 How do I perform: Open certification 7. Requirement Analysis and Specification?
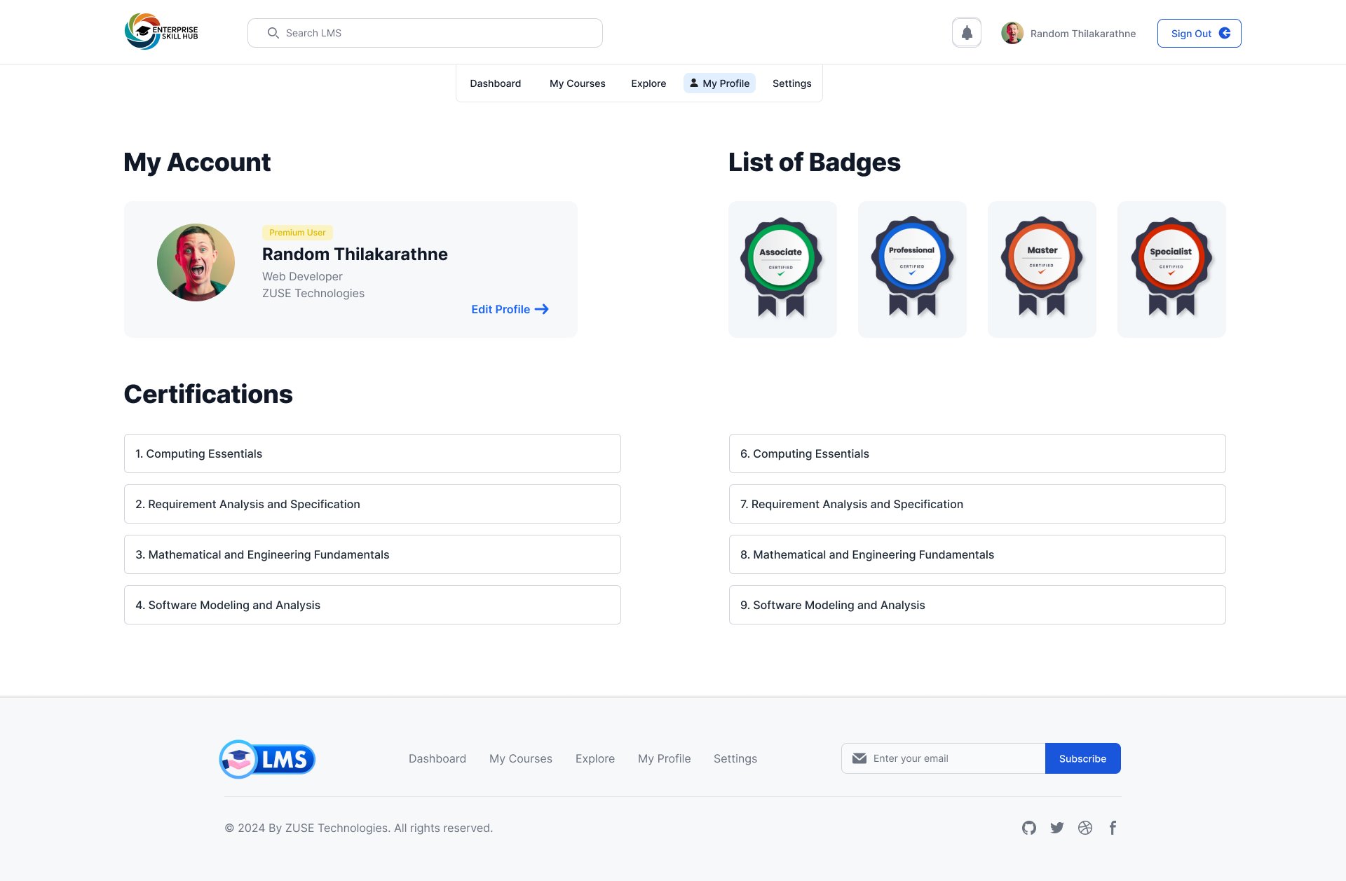pos(977,504)
